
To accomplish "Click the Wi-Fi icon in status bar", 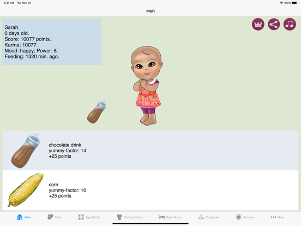I will [x=281, y=3].
